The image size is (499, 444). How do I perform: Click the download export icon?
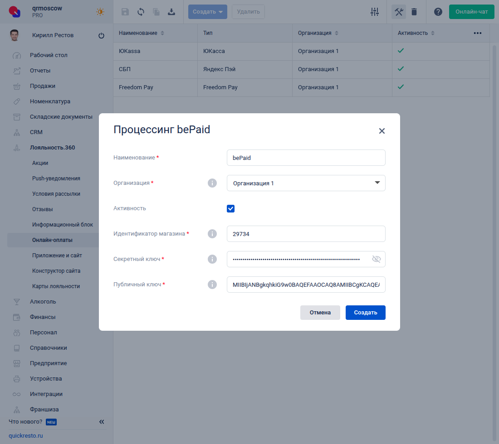click(171, 12)
